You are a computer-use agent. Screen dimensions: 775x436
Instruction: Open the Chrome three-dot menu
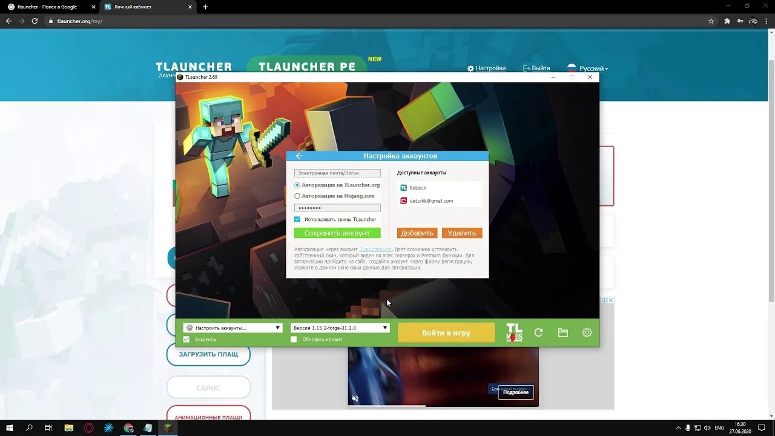click(767, 21)
